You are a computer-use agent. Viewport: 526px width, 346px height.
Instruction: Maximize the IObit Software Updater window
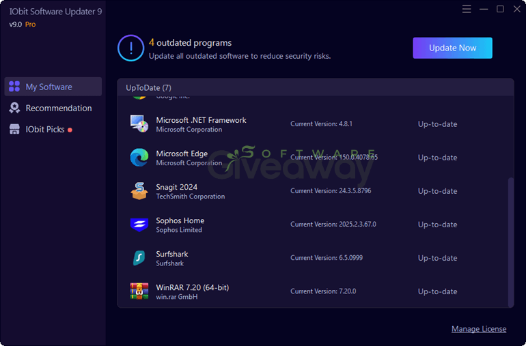pyautogui.click(x=500, y=9)
